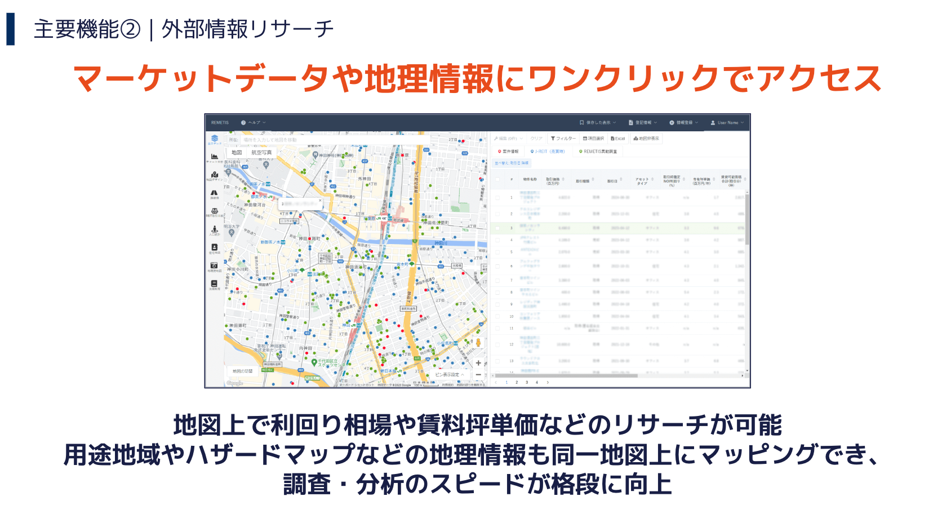Screen dimensions: 951x505
Task: Open chart analysis from sidebar
Action: [215, 157]
